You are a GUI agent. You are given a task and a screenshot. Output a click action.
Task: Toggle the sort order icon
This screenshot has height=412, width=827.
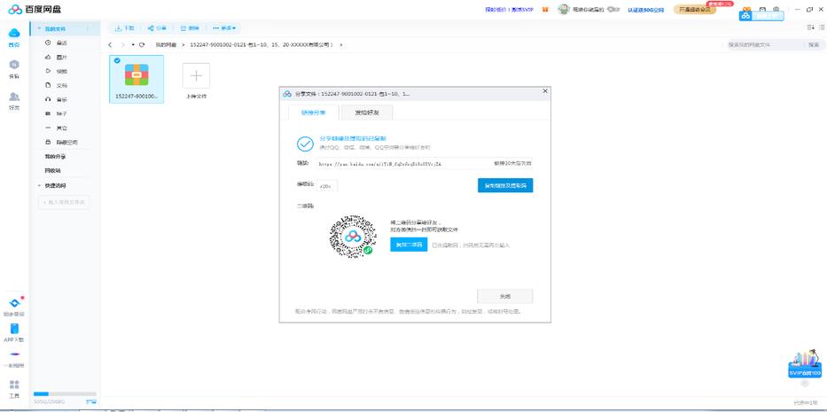pyautogui.click(x=810, y=27)
